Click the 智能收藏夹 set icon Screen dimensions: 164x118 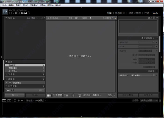coord(10,83)
